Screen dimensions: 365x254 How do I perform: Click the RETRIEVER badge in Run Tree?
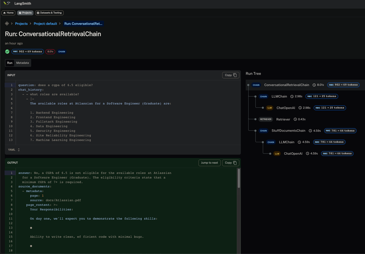266,119
